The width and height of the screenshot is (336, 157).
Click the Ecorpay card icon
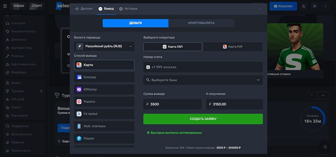(79, 77)
